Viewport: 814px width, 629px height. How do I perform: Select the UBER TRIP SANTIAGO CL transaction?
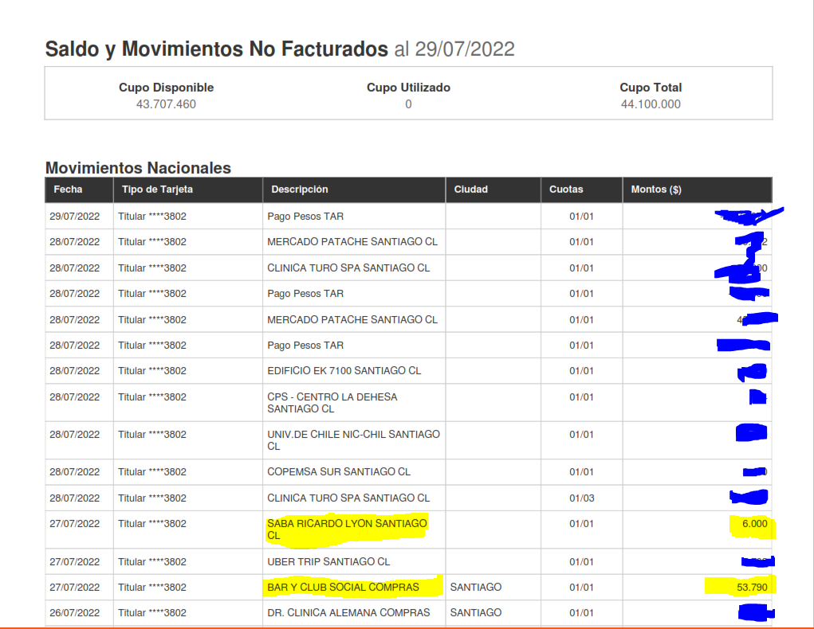(328, 562)
